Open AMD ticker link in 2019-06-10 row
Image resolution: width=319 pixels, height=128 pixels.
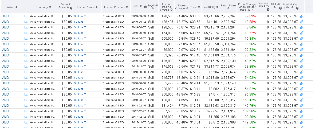tap(6, 33)
